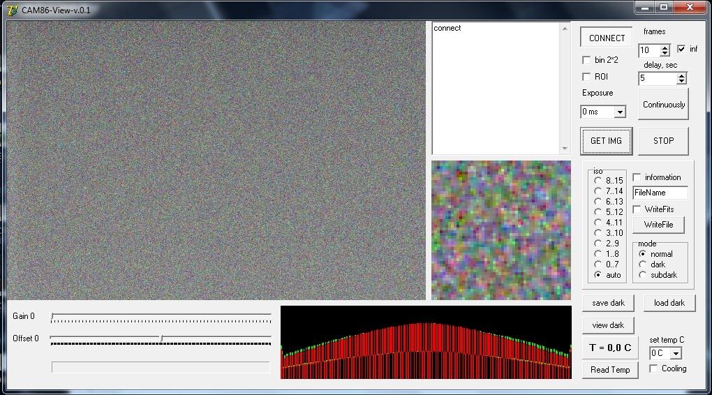The width and height of the screenshot is (712, 395).
Task: Open the set temp C dropdown
Action: coord(676,353)
